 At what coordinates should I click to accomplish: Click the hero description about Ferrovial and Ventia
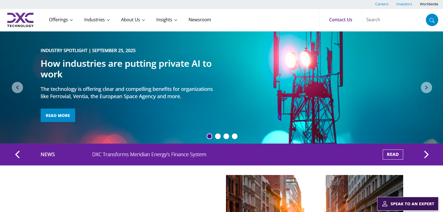click(127, 93)
